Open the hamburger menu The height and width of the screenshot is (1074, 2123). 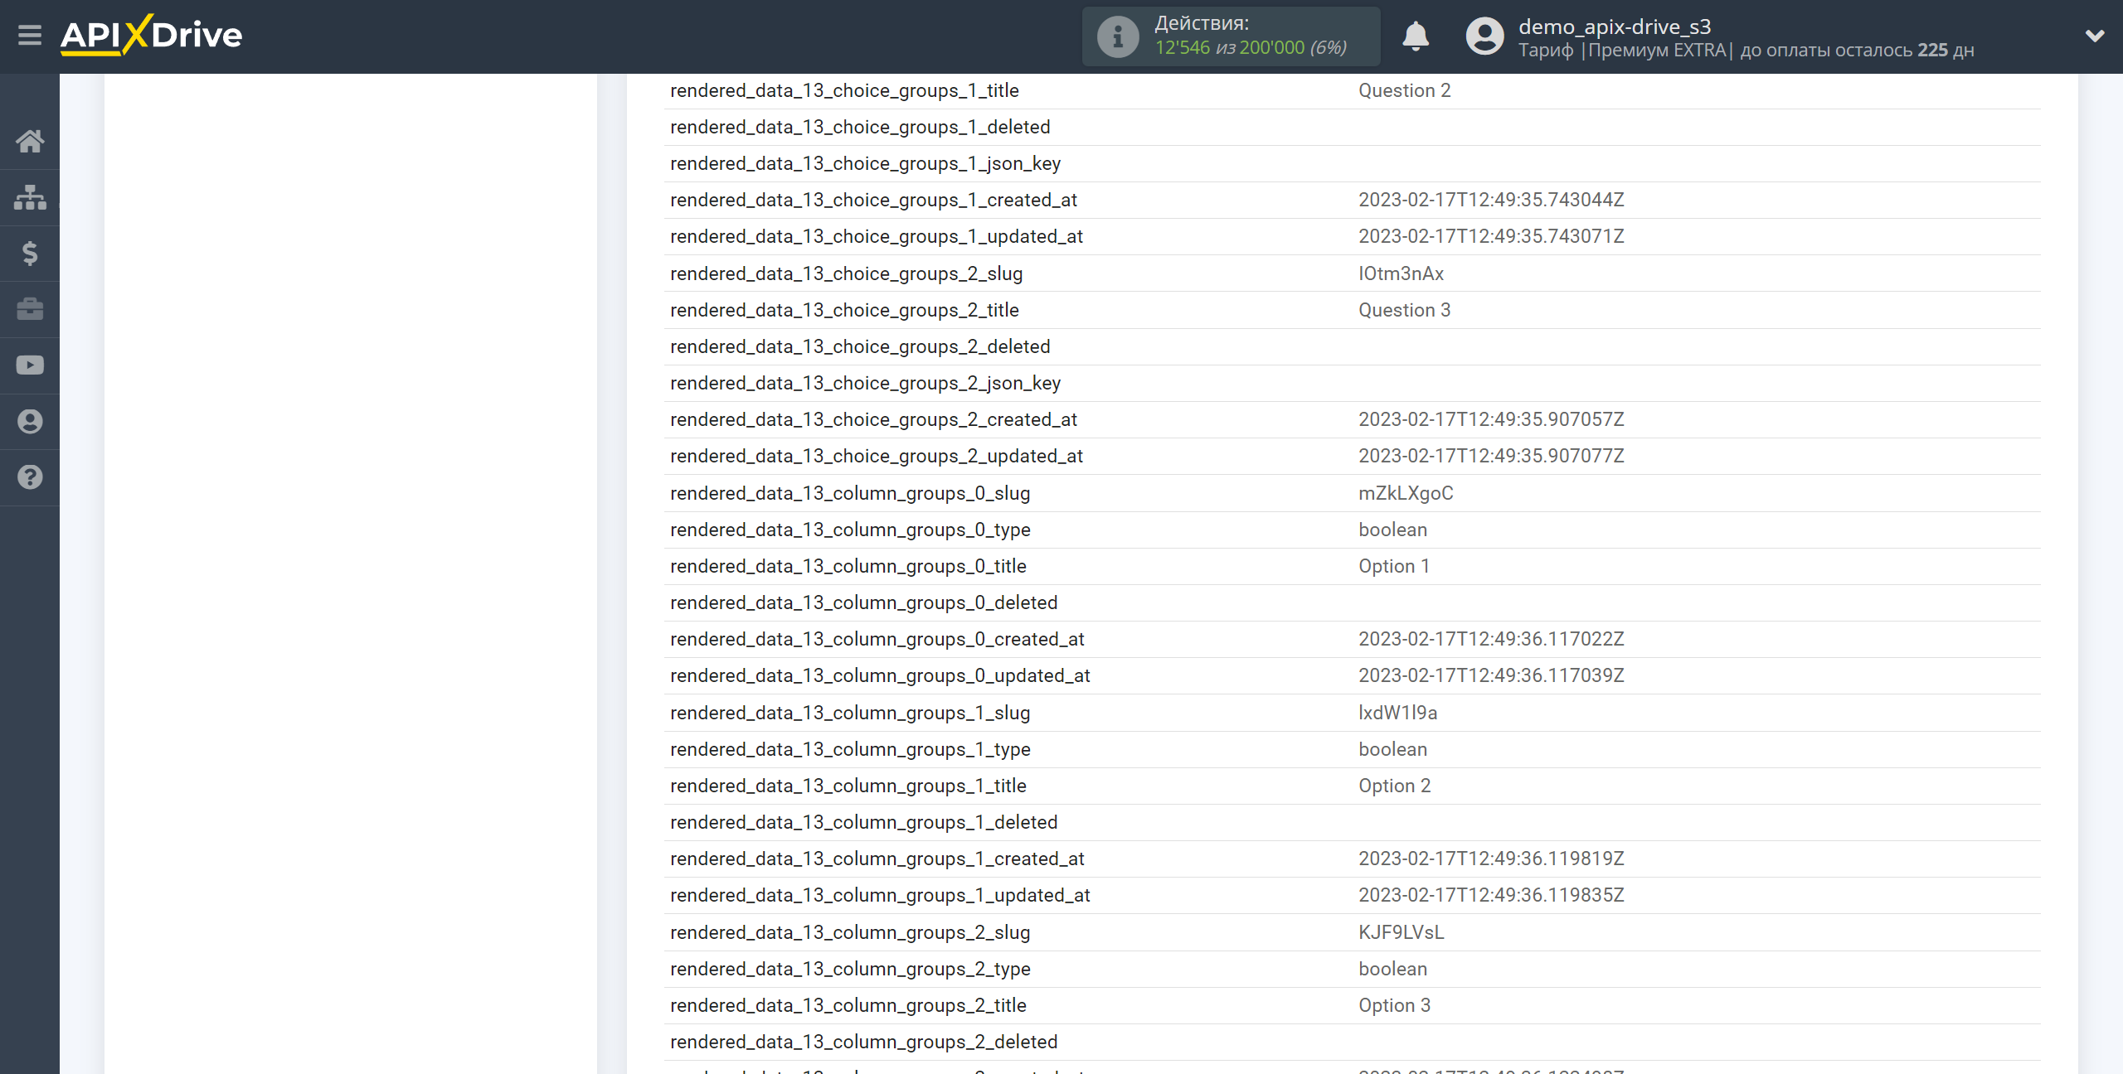(30, 36)
